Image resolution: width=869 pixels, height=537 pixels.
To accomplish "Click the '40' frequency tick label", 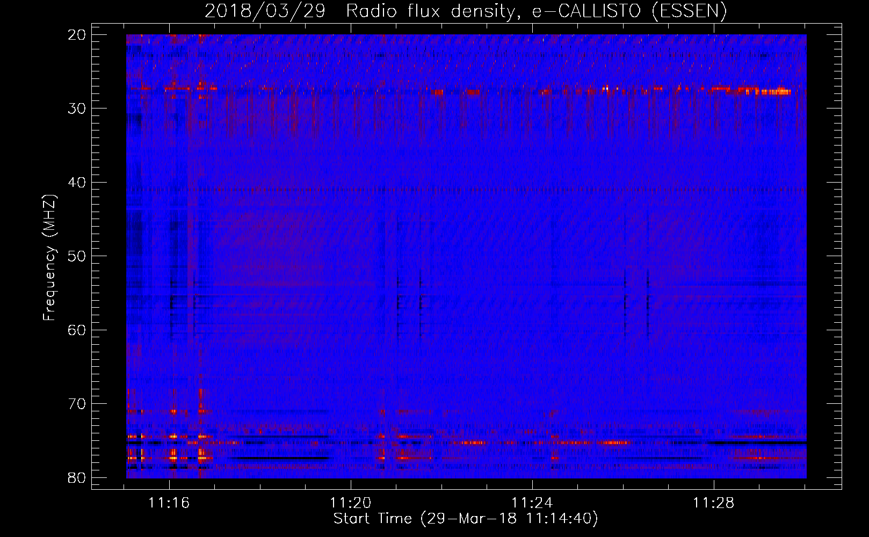I will point(77,183).
